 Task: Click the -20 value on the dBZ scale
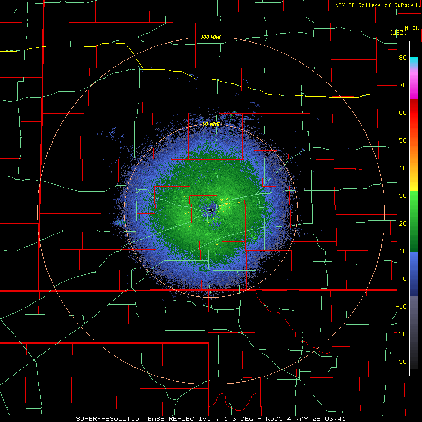click(x=401, y=334)
